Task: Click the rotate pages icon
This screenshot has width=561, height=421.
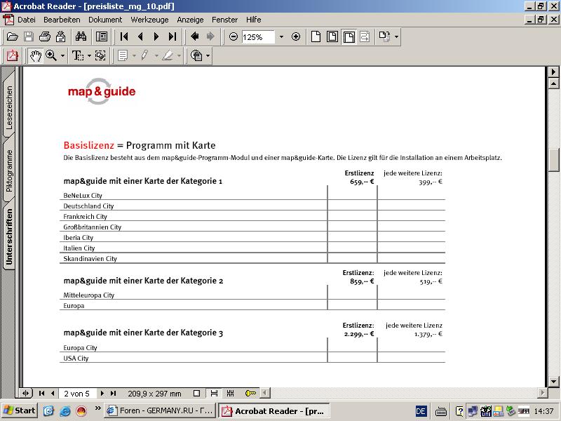Action: (384, 36)
